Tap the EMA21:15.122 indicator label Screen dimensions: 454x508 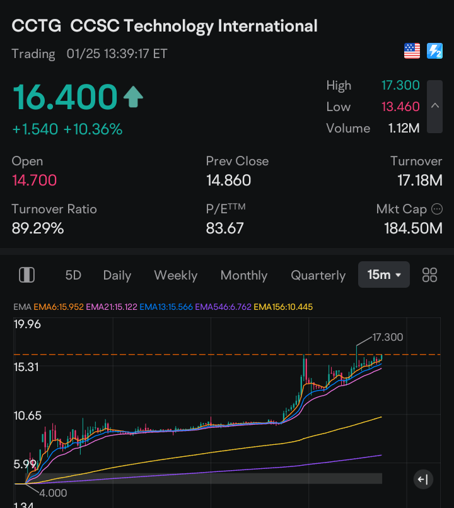(112, 307)
